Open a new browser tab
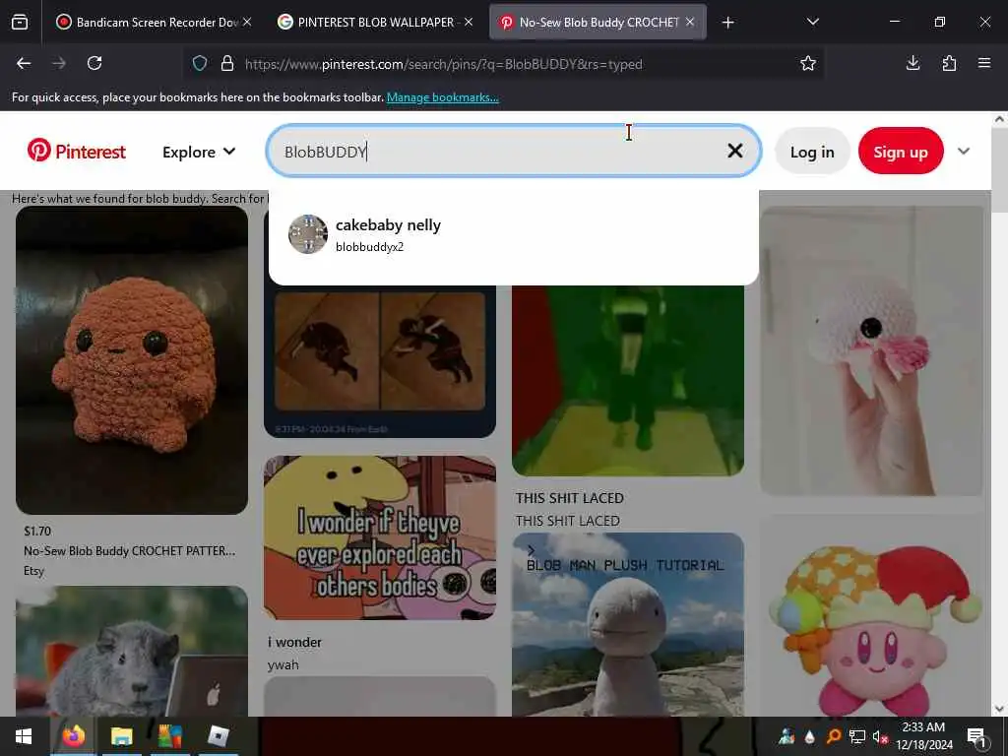Image resolution: width=1008 pixels, height=756 pixels. click(727, 23)
